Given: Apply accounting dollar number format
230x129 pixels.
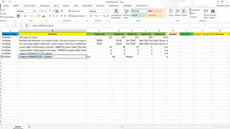Looking at the screenshot, I should [91, 16].
